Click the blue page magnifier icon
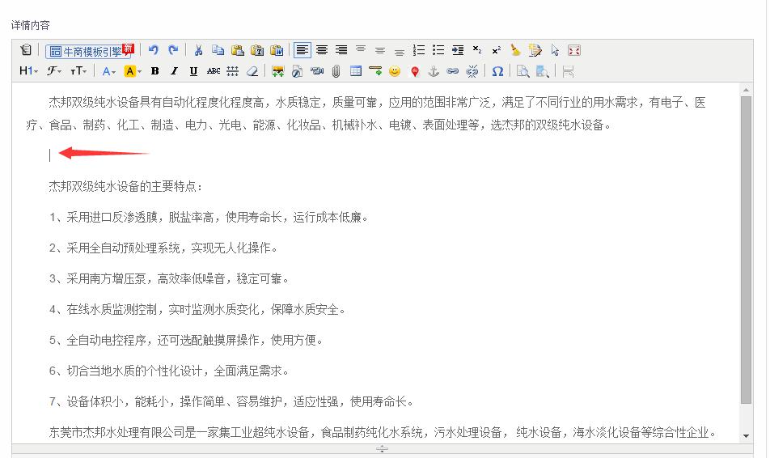The height and width of the screenshot is (458, 770). 542,71
